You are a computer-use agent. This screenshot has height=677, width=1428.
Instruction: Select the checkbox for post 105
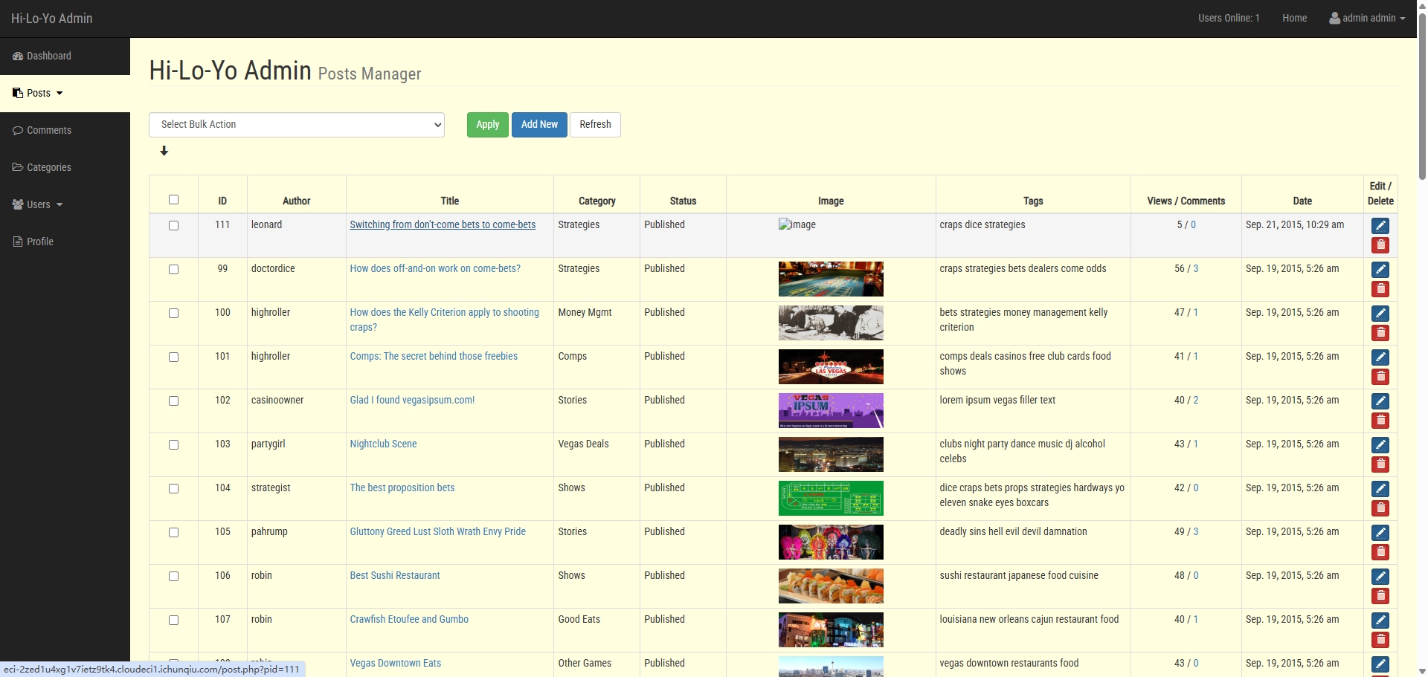(173, 533)
